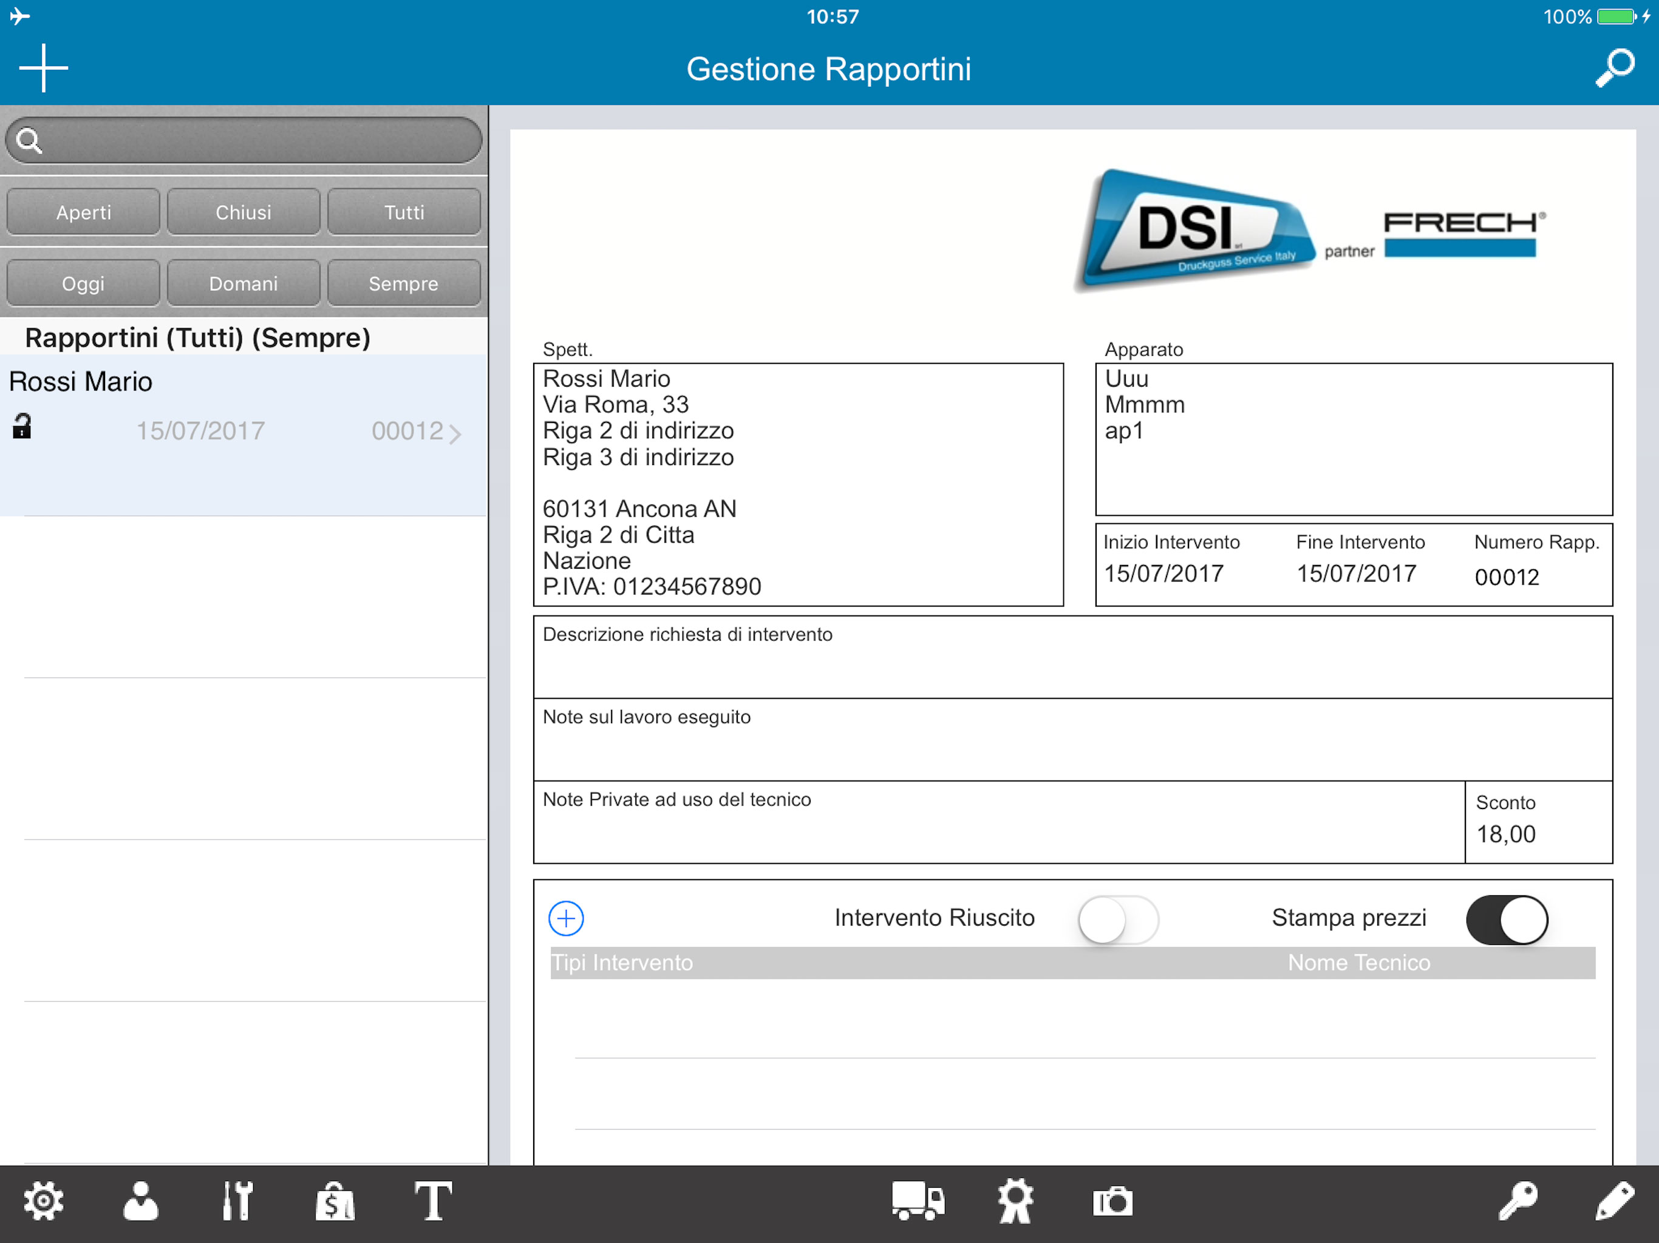1659x1243 pixels.
Task: Show reports for Oggi
Action: 83,283
